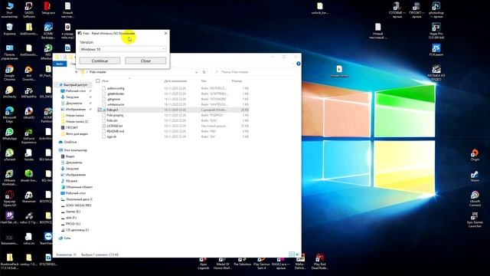The image size is (490, 276).
Task: Open the blue Файл tab in Explorer
Action: pyautogui.click(x=60, y=64)
